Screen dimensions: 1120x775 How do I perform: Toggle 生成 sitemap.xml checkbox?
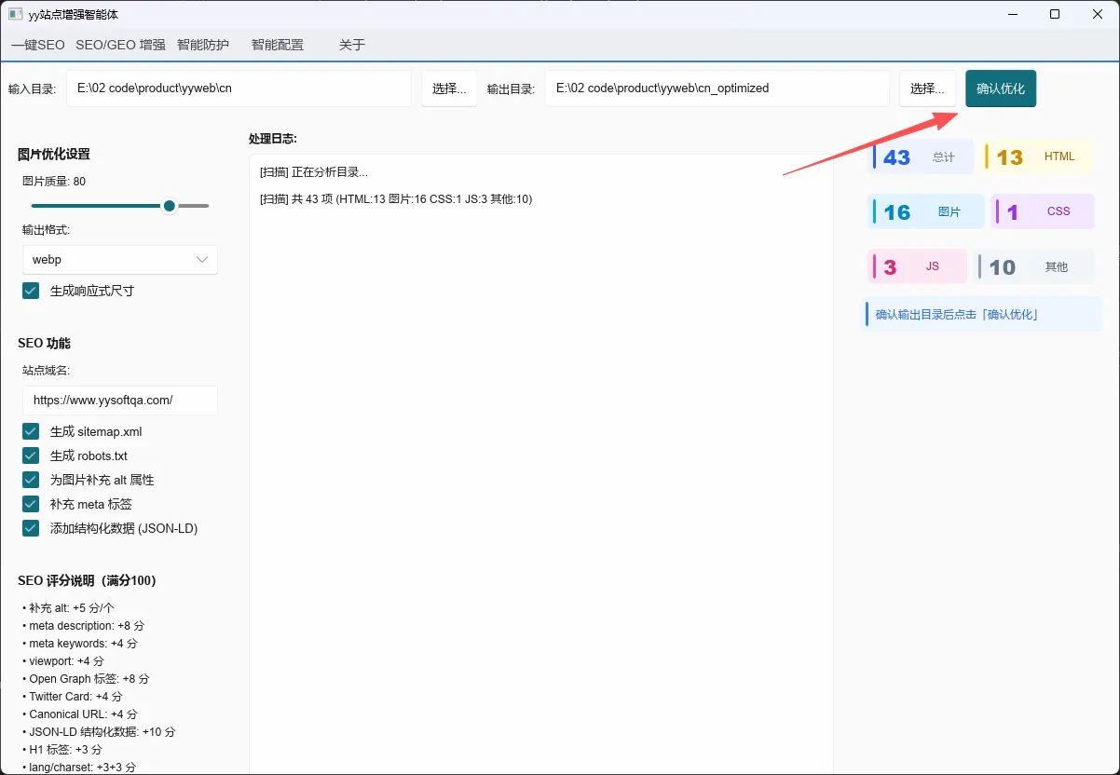pos(31,431)
